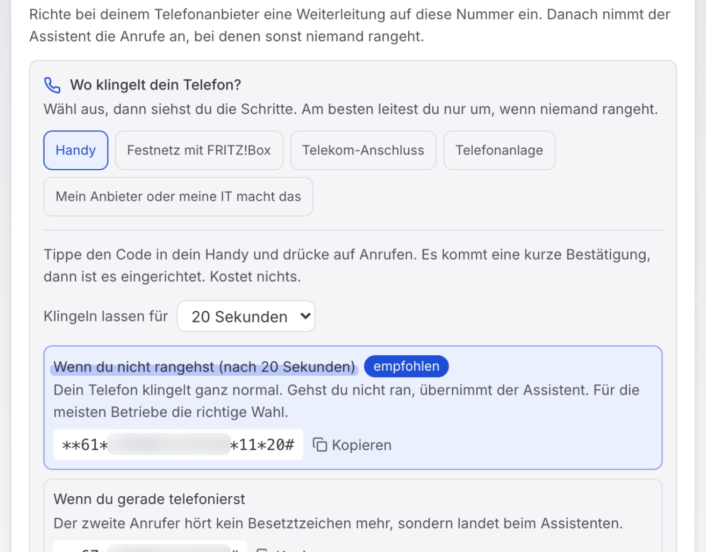Click the Klingeln lassen für label
The height and width of the screenshot is (552, 706).
click(106, 316)
